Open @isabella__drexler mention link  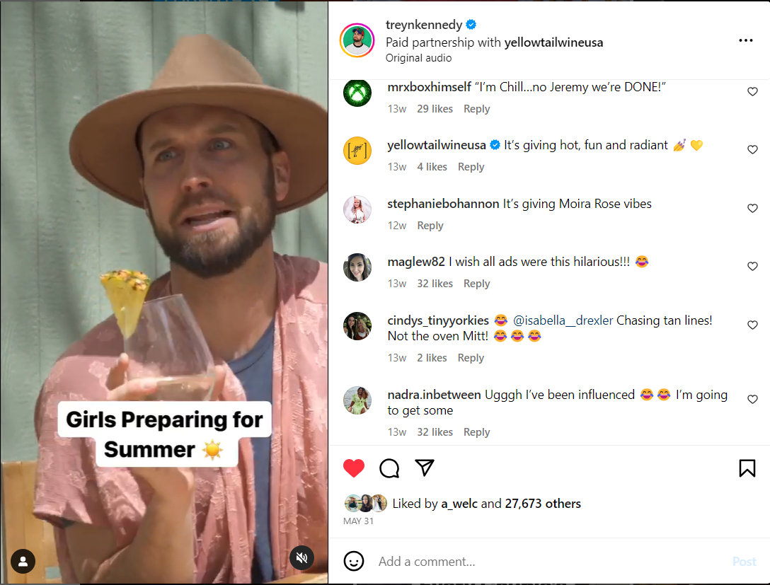tap(563, 320)
